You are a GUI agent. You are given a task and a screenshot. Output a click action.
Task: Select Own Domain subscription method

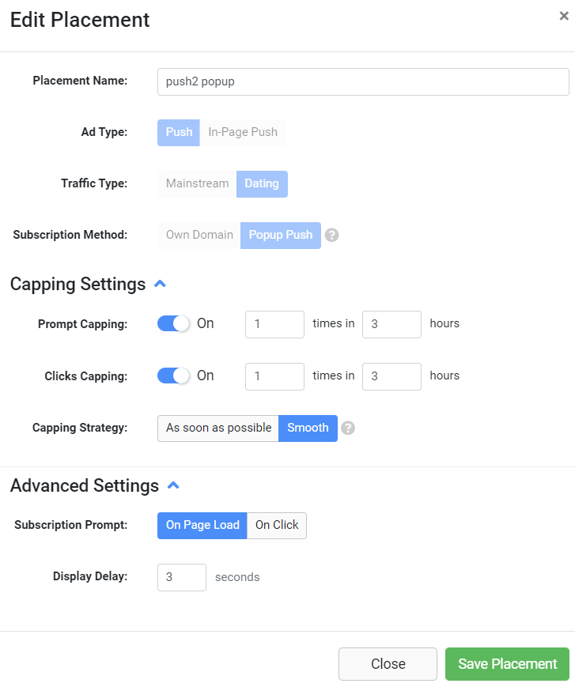coord(199,235)
